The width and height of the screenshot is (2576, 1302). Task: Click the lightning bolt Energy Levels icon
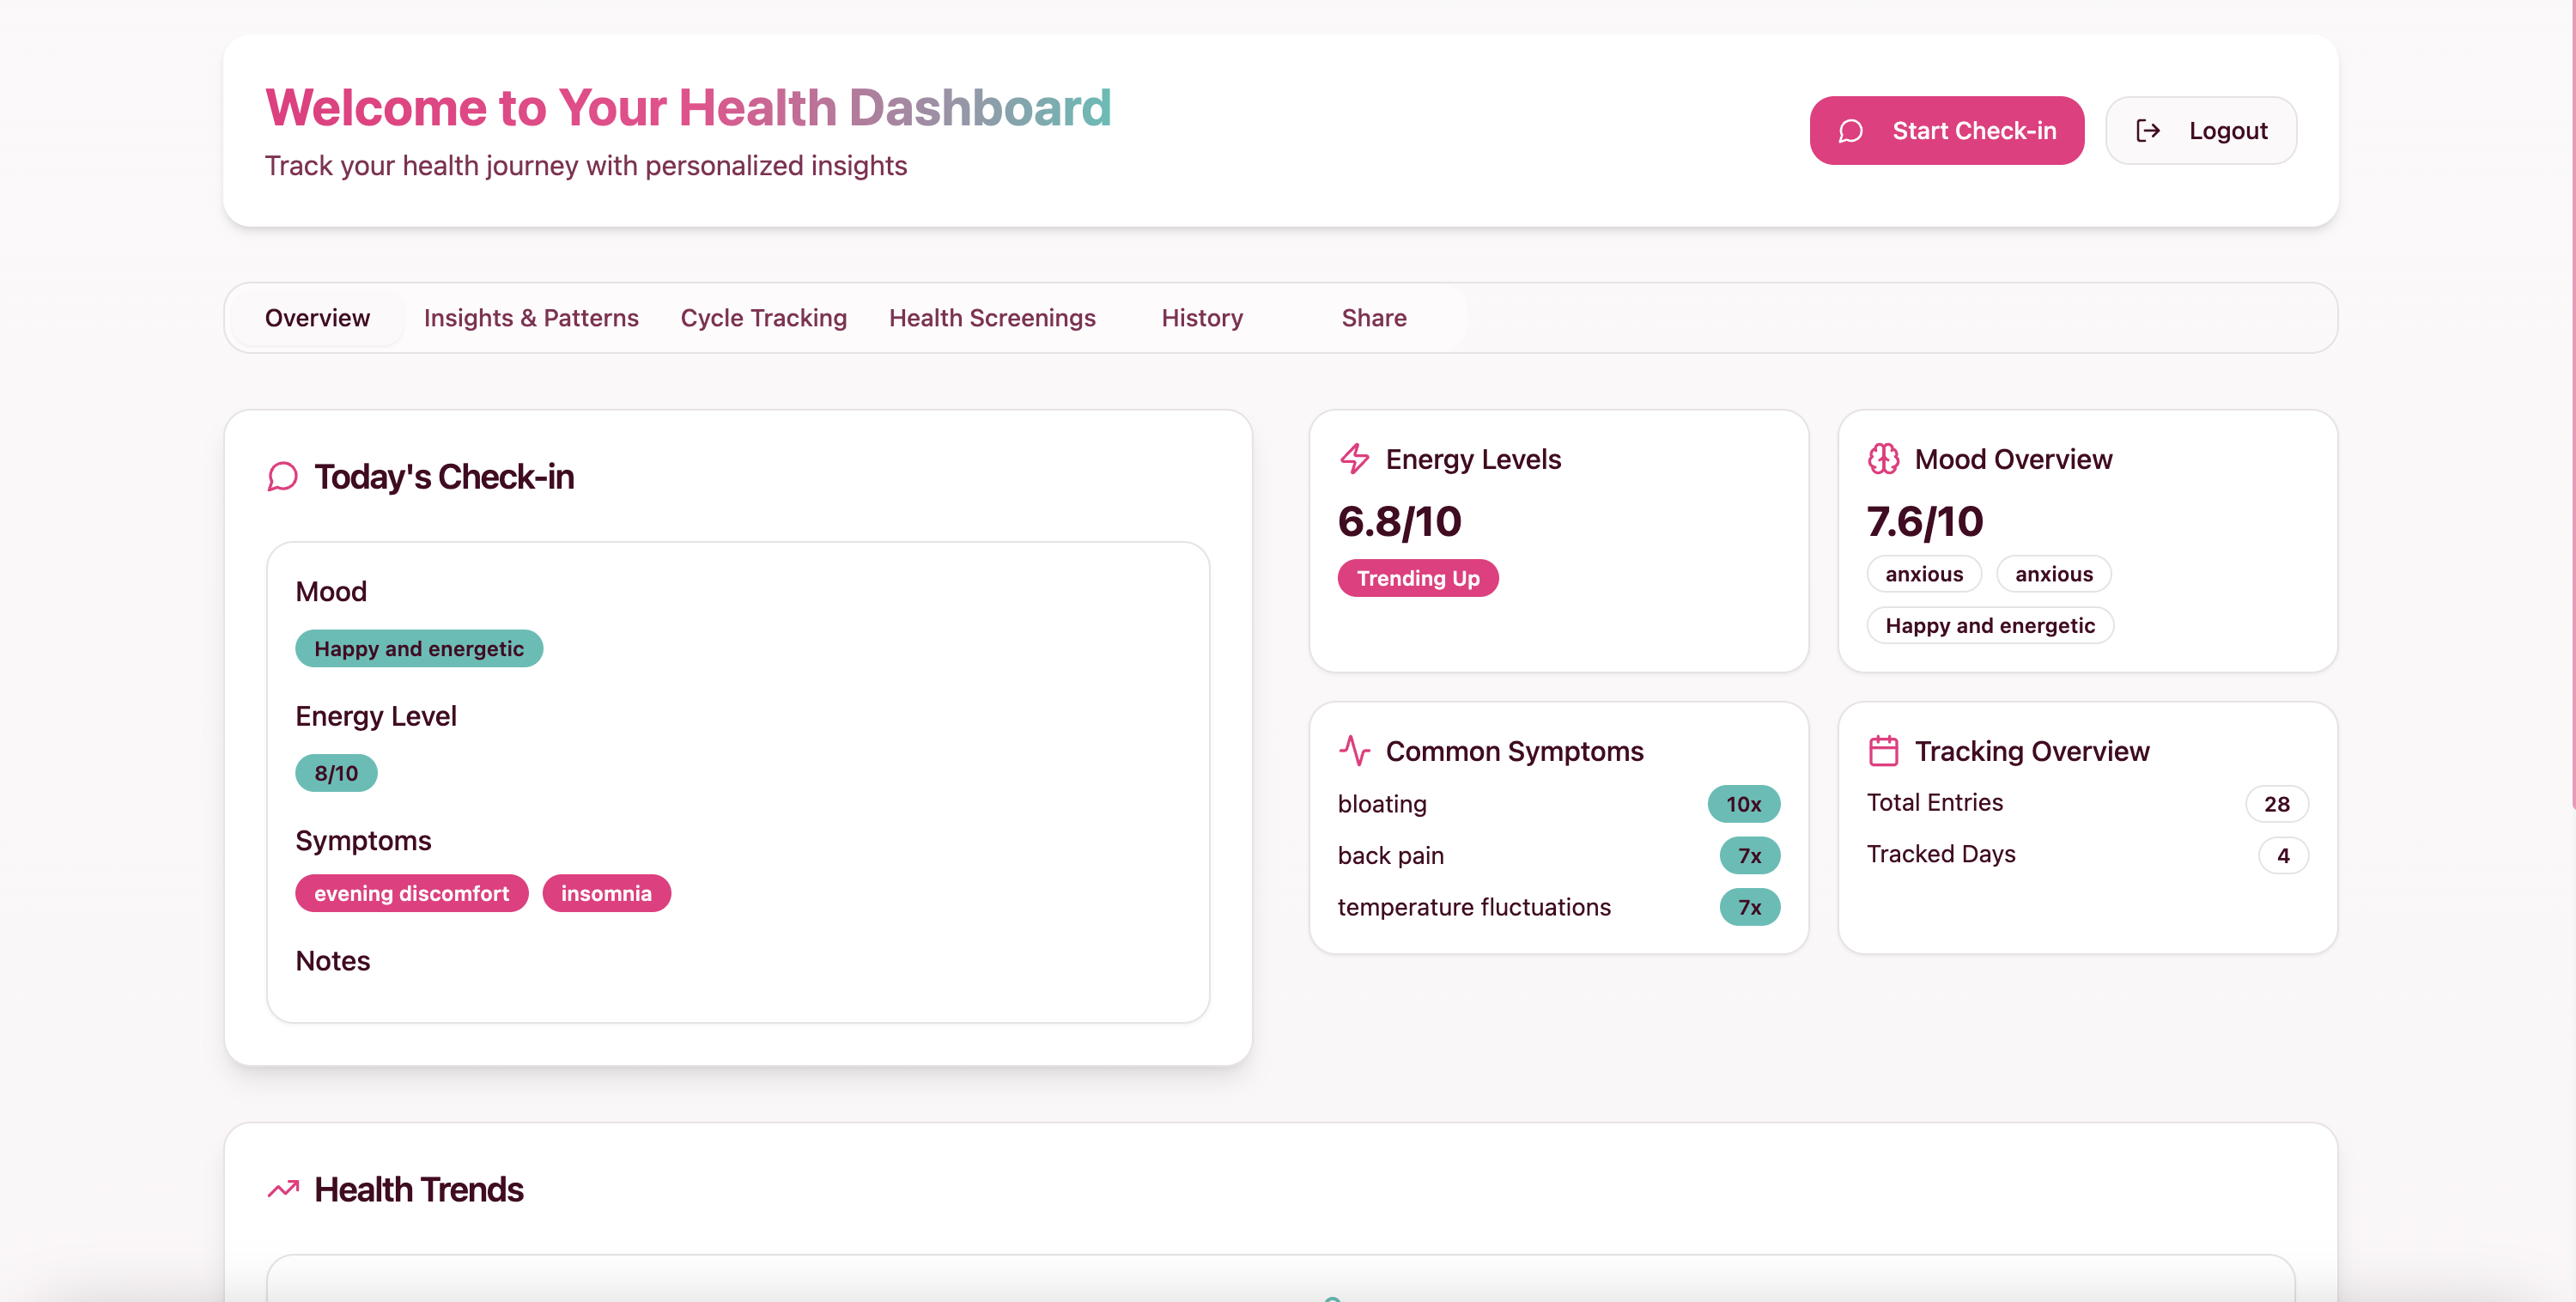(1354, 459)
